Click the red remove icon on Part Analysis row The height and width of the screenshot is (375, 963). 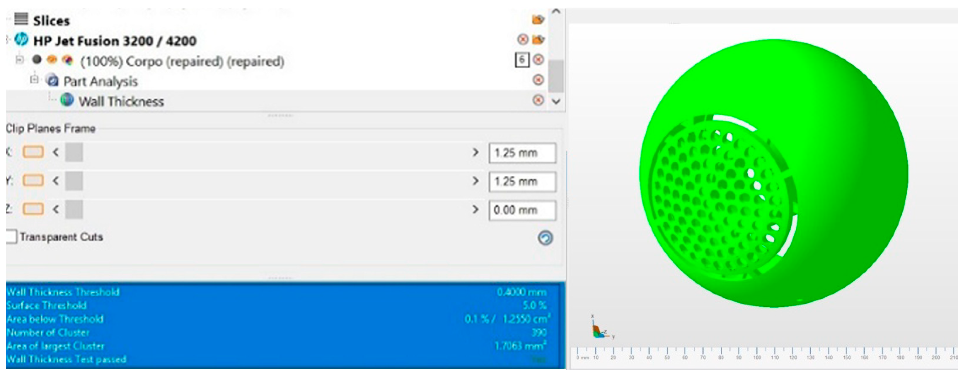point(538,80)
